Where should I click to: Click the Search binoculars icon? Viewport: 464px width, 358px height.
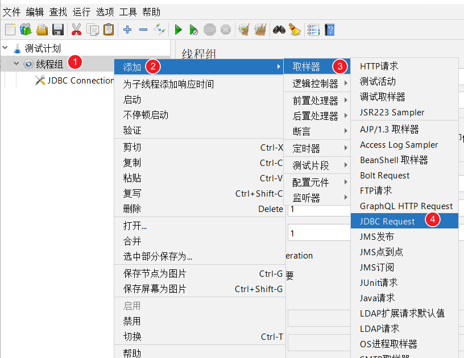(279, 30)
